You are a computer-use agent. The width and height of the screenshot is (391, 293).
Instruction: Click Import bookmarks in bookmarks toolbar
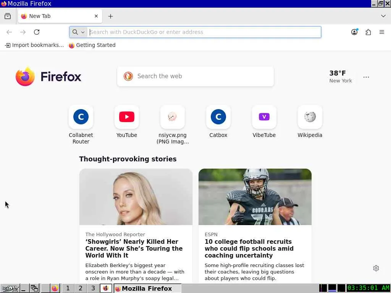click(x=34, y=45)
